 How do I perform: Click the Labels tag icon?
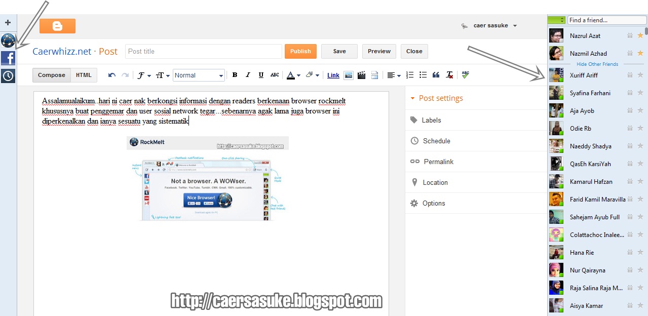(x=414, y=120)
